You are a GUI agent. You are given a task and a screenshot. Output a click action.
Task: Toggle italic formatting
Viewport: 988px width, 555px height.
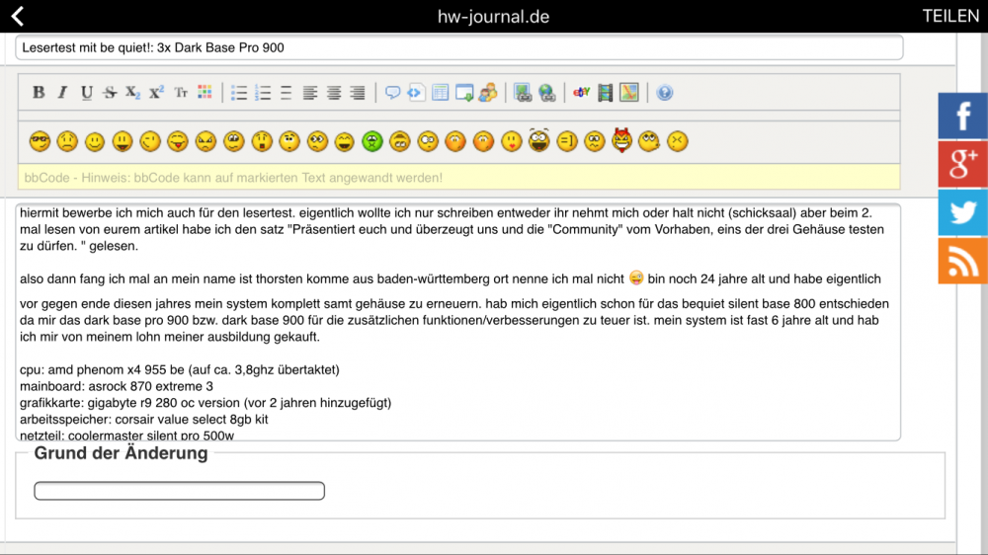click(x=62, y=93)
